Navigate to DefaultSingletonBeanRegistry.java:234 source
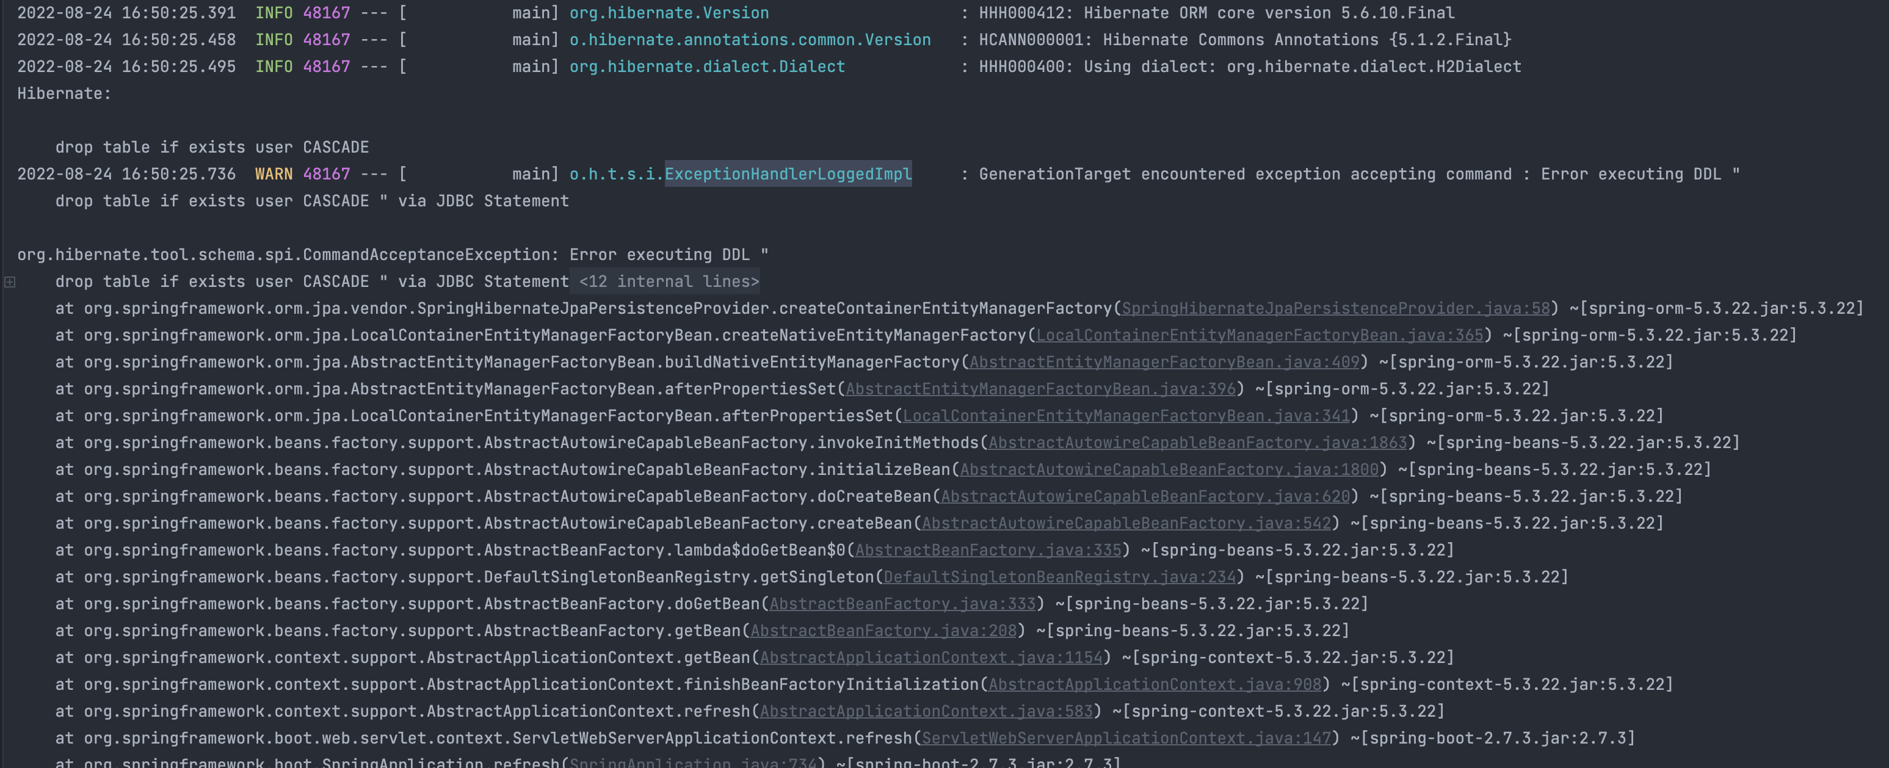 point(1060,578)
